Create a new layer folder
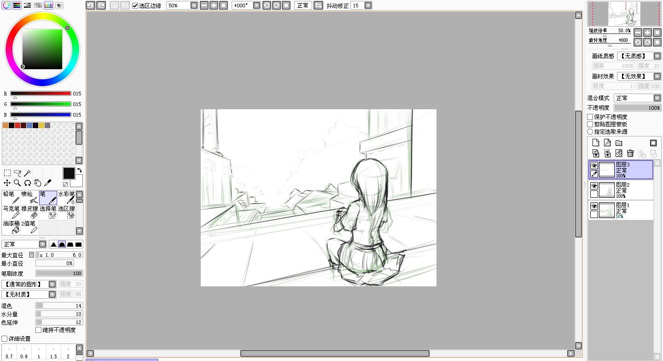 [619, 143]
